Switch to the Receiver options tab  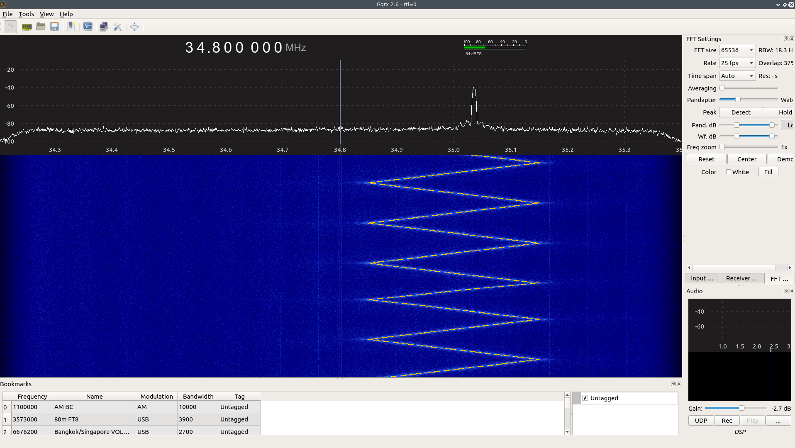(742, 279)
